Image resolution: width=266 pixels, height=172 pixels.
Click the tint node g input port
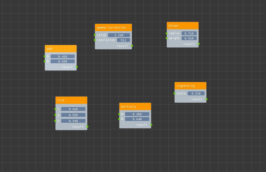pyautogui.click(x=55, y=115)
